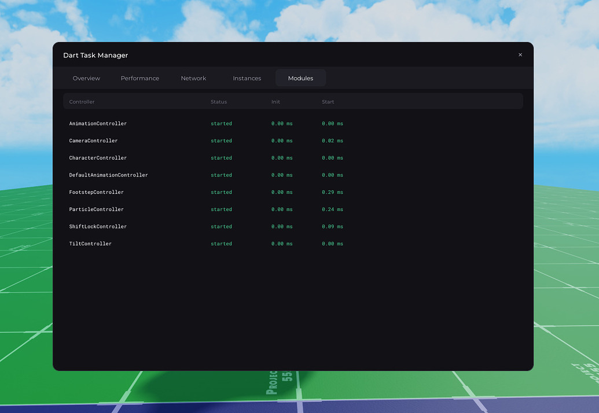Screen dimensions: 599x413
Task: Switch to the Overview tab
Action: (x=86, y=78)
